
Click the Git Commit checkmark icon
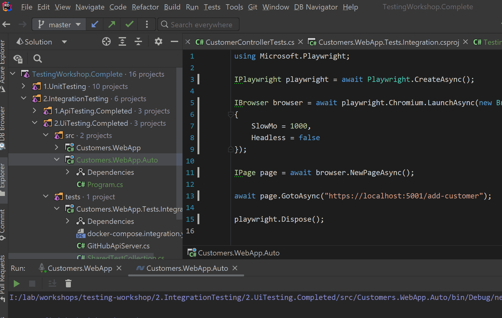click(129, 25)
